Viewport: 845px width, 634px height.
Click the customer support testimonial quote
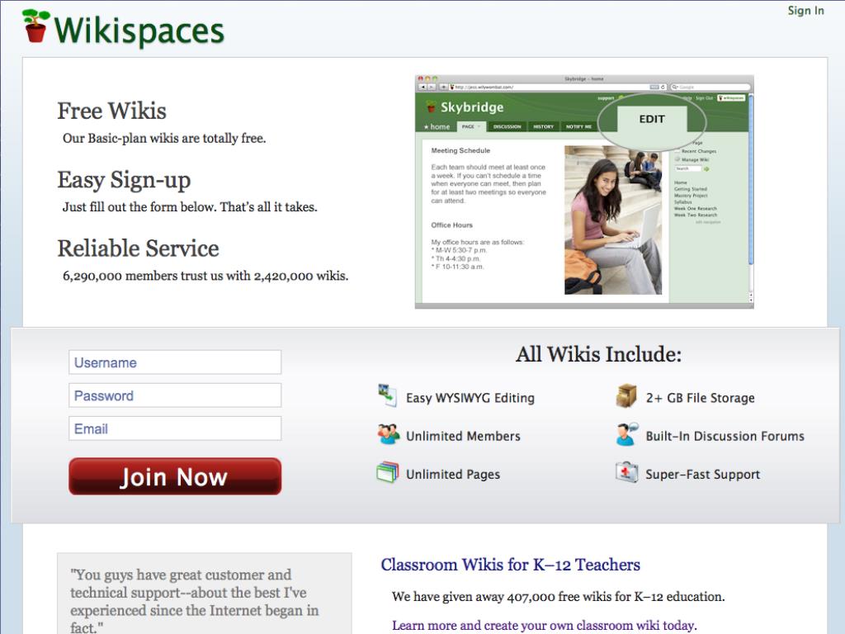point(195,601)
